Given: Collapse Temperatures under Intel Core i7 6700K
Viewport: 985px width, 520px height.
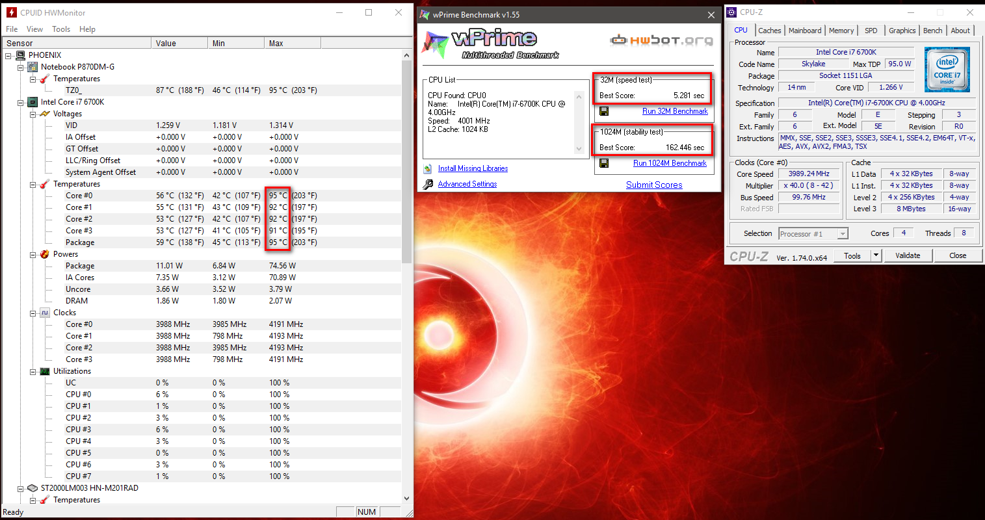Looking at the screenshot, I should click(33, 184).
